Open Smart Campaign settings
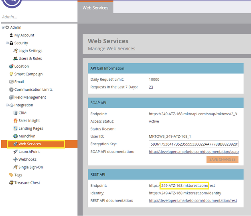 pyautogui.click(x=28, y=74)
